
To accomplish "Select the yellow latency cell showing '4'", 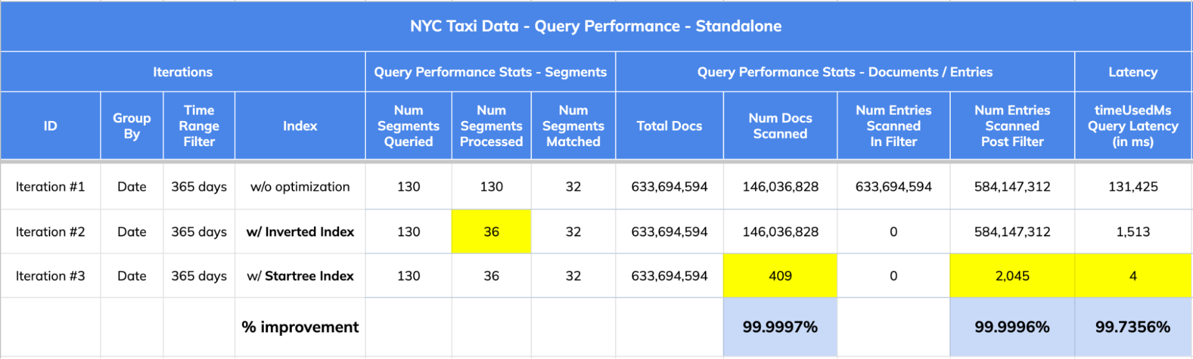I will pyautogui.click(x=1133, y=276).
